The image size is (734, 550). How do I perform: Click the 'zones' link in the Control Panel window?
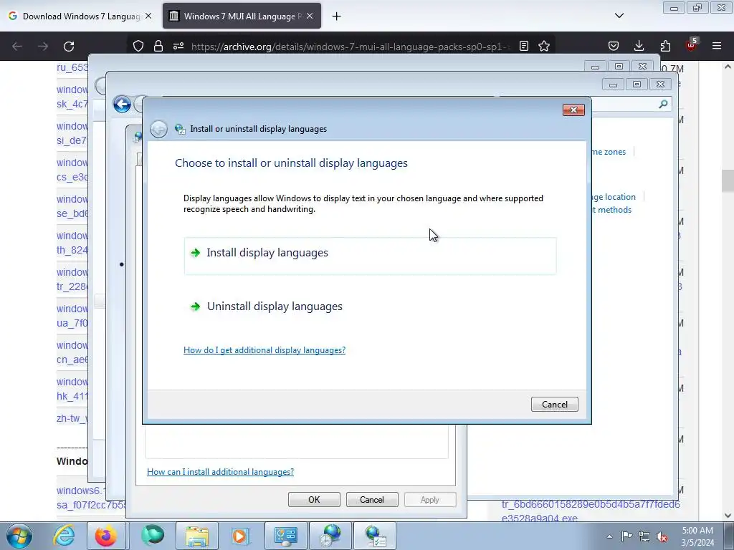click(x=609, y=152)
